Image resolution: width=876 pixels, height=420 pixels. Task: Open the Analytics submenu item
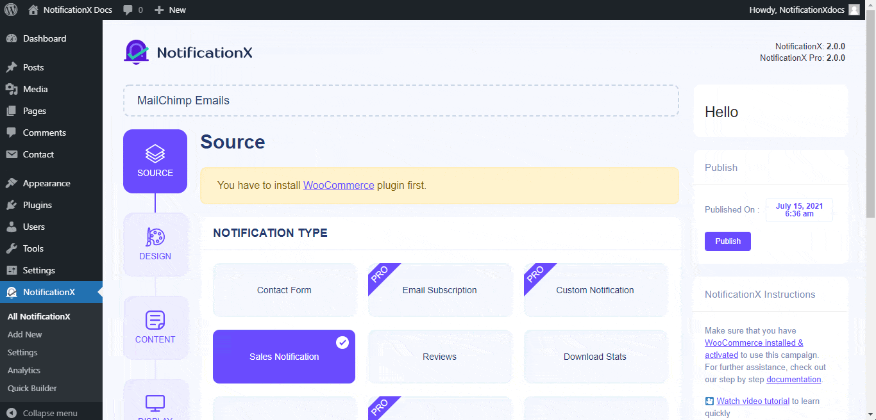[x=24, y=370]
